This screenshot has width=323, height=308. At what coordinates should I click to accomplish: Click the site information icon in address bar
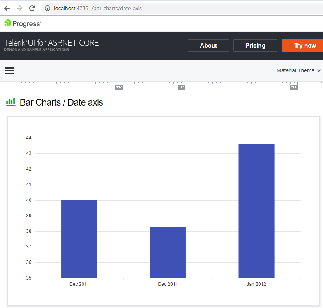pyautogui.click(x=48, y=8)
